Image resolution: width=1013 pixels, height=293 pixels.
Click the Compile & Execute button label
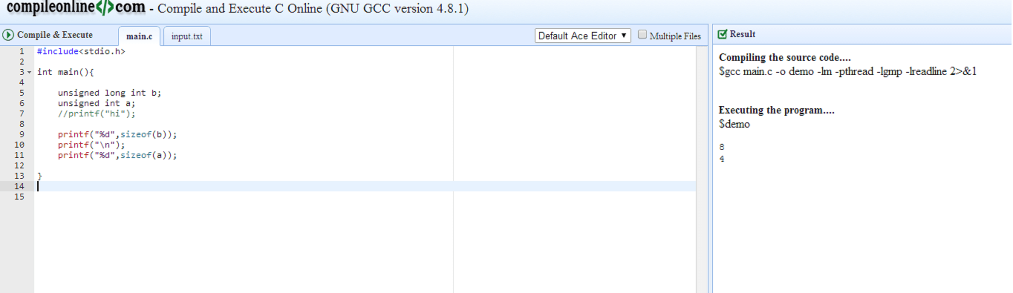point(55,35)
